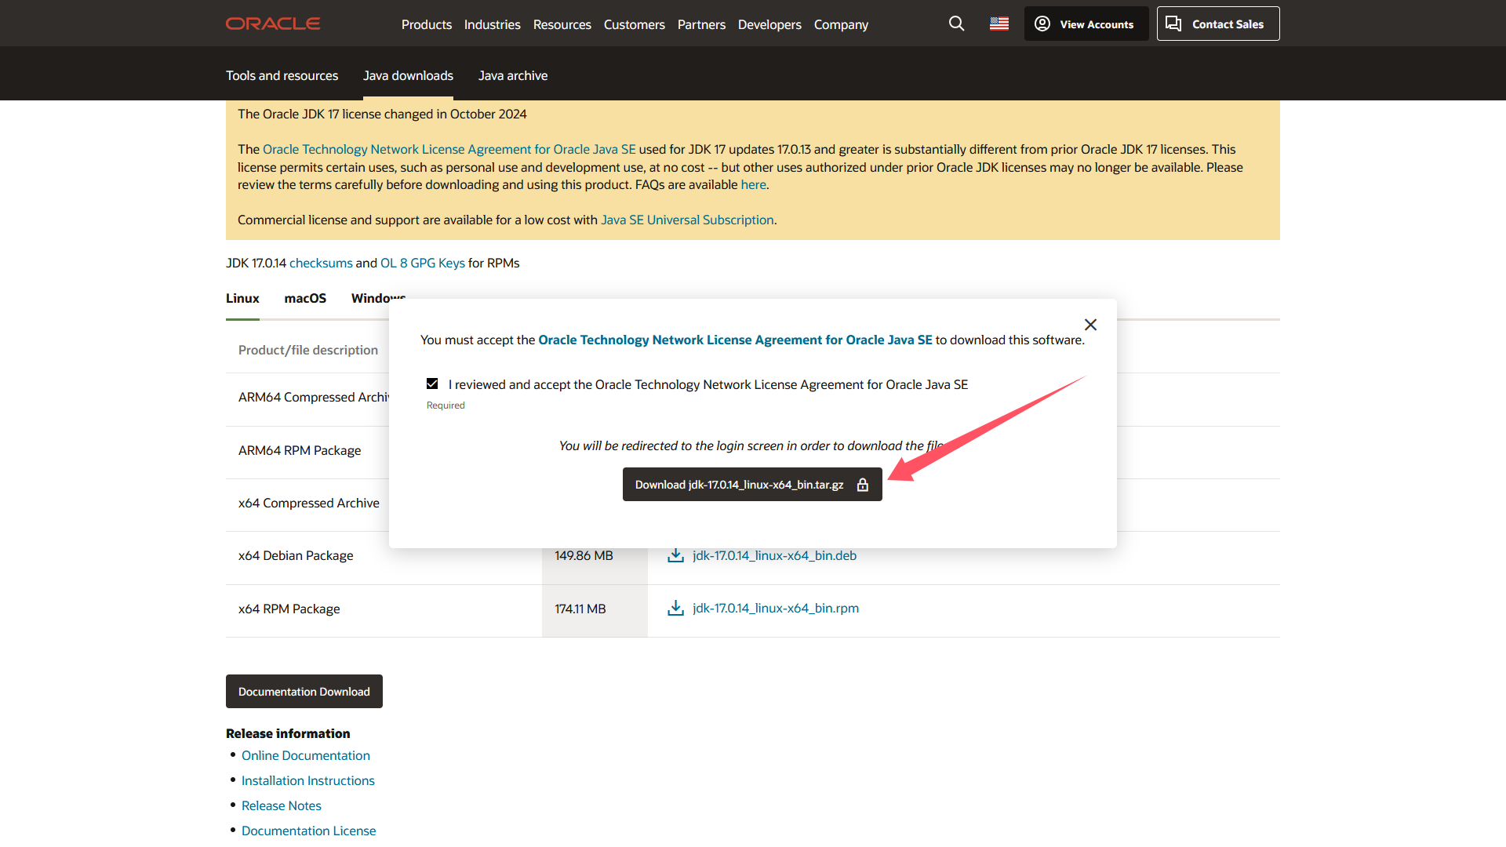Switch to the macOS tab
This screenshot has width=1506, height=847.
tap(305, 298)
